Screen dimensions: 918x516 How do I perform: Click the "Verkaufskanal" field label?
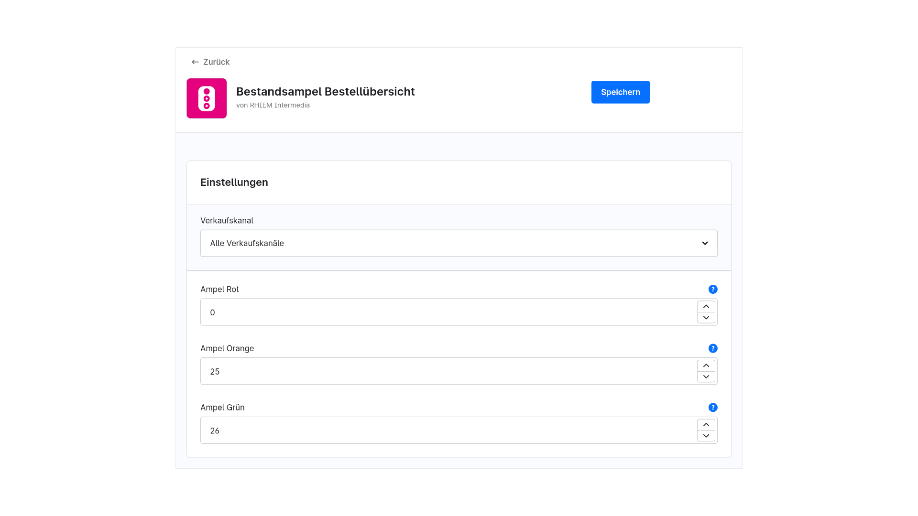[x=227, y=221]
